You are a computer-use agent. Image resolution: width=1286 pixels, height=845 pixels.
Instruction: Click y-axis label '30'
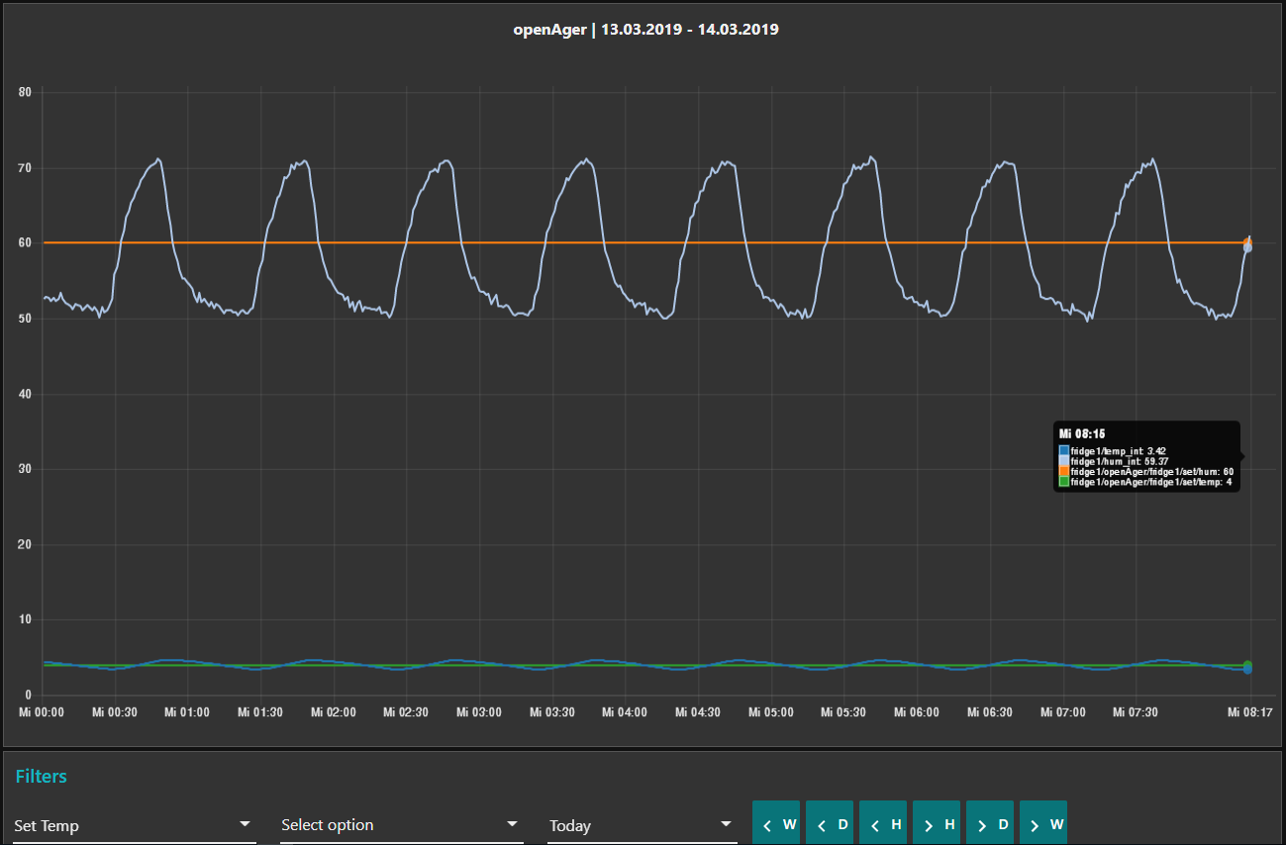pos(26,469)
